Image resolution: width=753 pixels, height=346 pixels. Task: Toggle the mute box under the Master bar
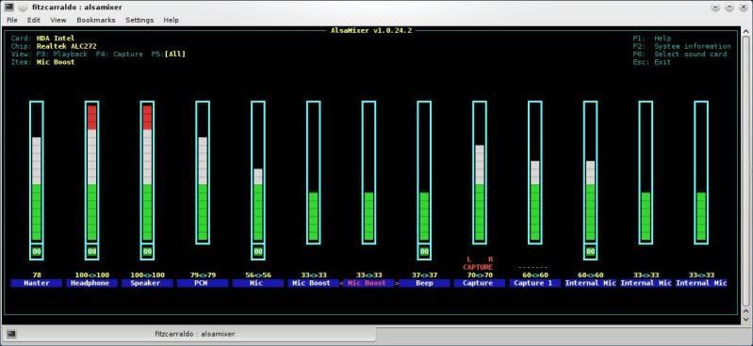pos(37,252)
